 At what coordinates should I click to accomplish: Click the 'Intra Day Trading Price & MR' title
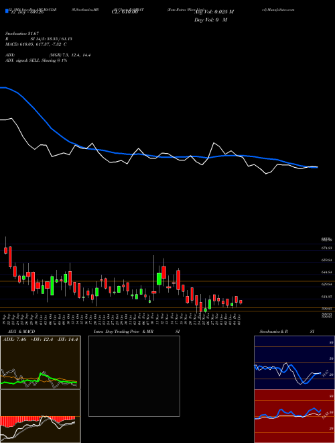click(x=124, y=332)
